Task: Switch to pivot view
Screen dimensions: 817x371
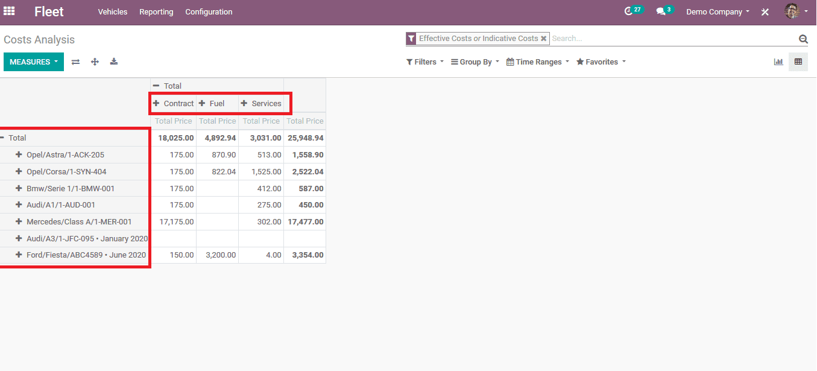Action: pos(798,62)
